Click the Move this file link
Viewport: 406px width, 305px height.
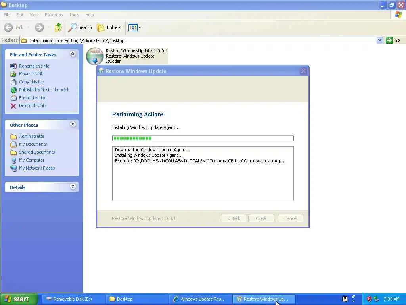[32, 74]
